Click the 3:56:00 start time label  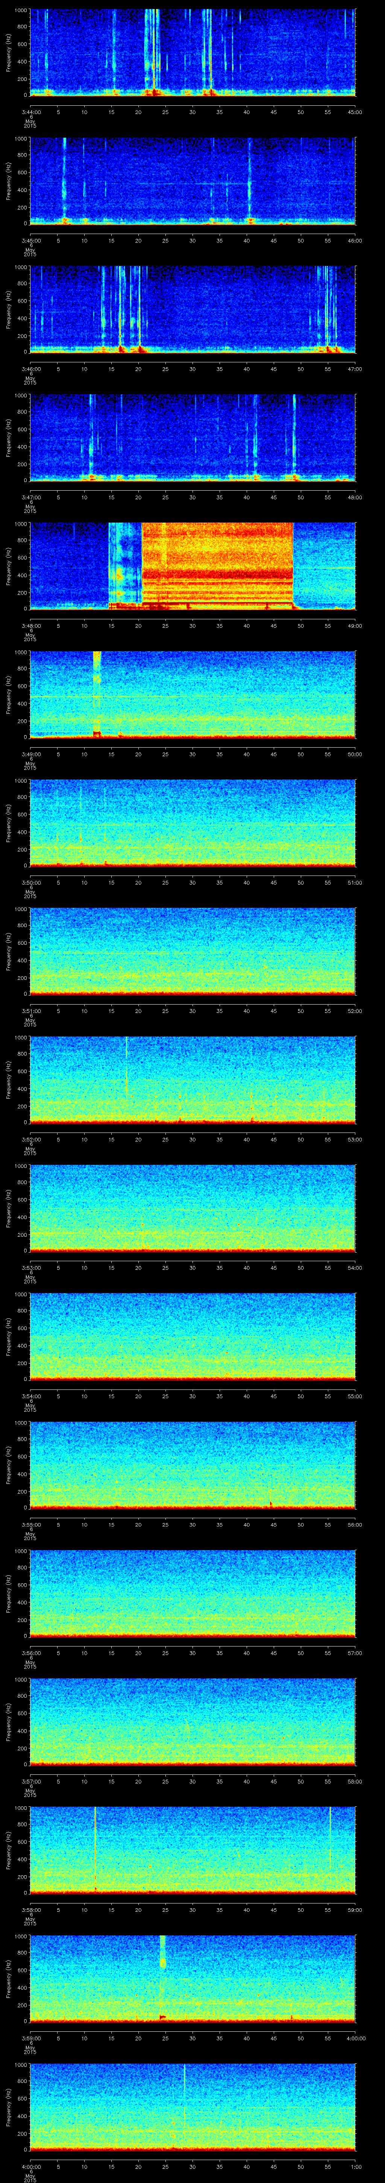coord(30,1652)
